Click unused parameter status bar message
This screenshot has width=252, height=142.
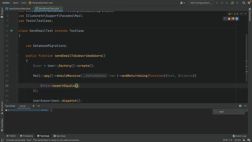tap(43, 140)
